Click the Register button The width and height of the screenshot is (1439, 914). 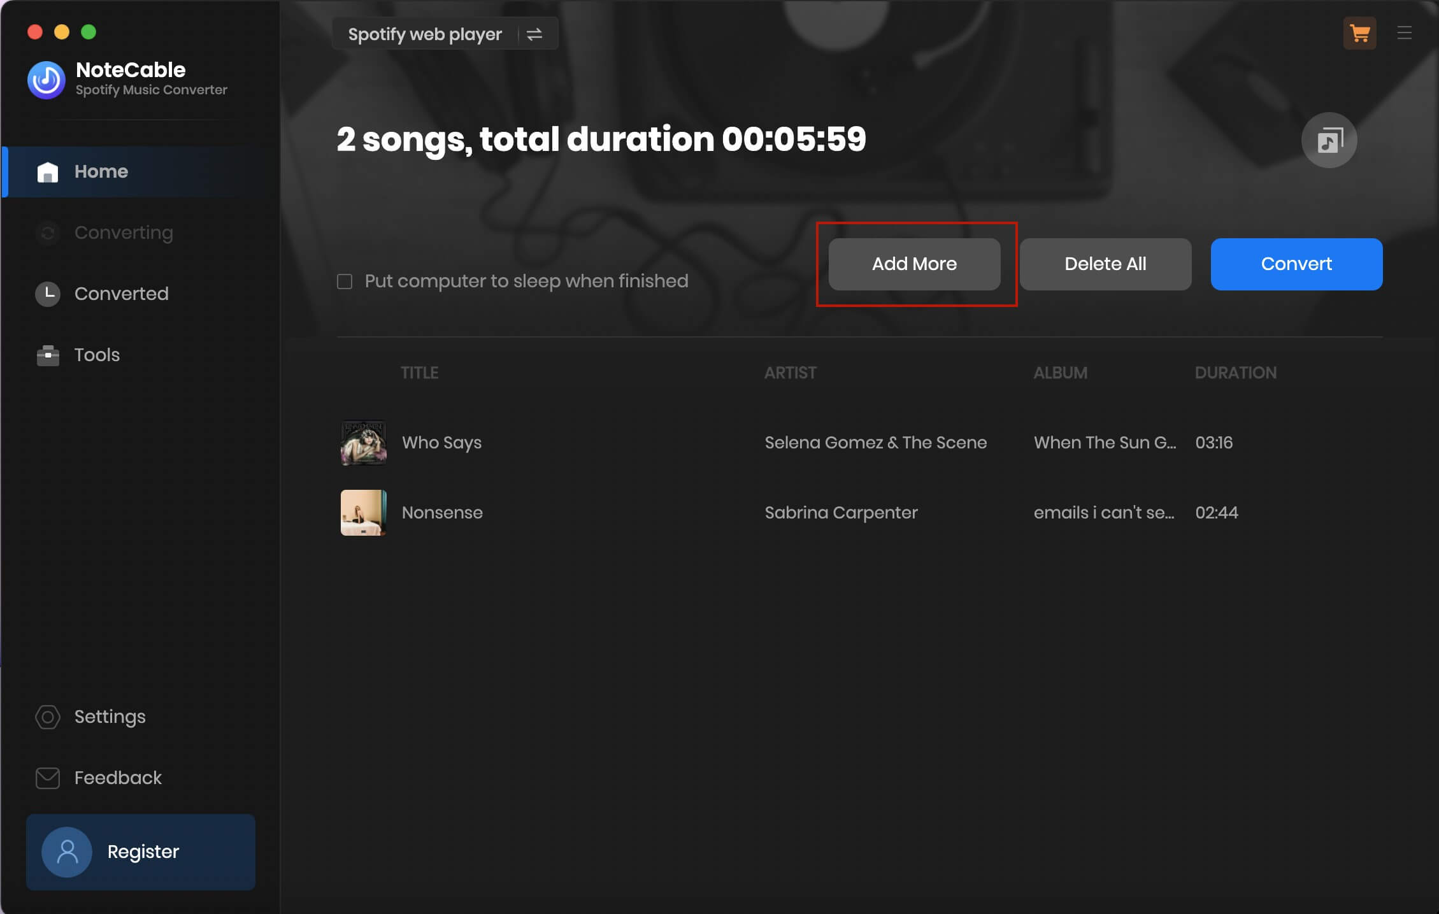(141, 852)
